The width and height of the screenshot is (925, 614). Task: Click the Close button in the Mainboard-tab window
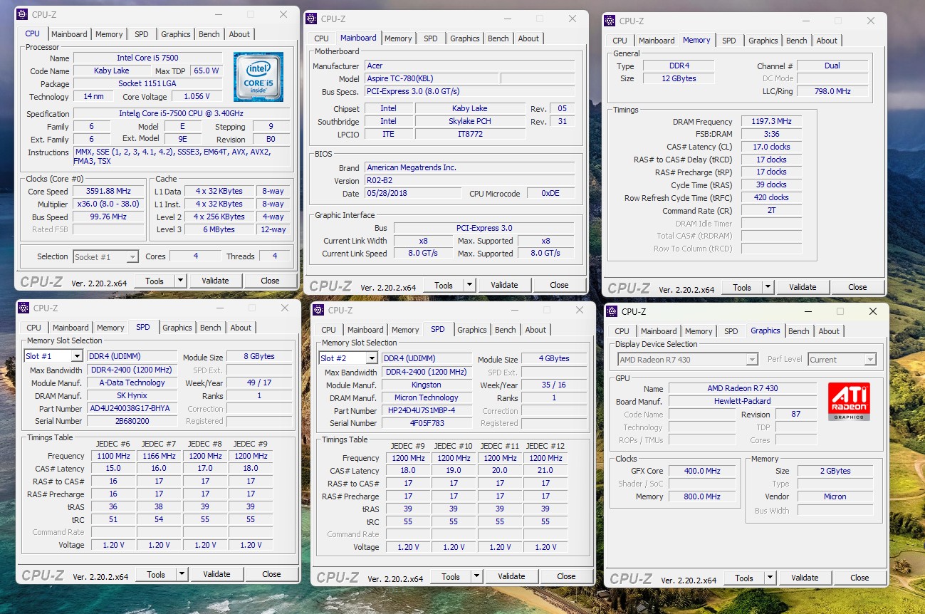[559, 285]
